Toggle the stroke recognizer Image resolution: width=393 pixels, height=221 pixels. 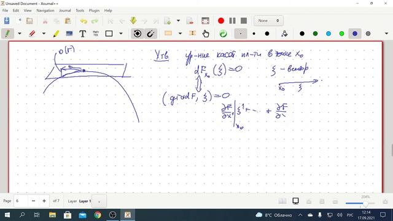point(138,34)
